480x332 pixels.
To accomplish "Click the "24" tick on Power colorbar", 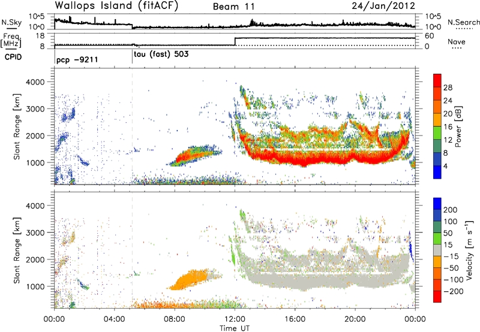I will coord(448,101).
